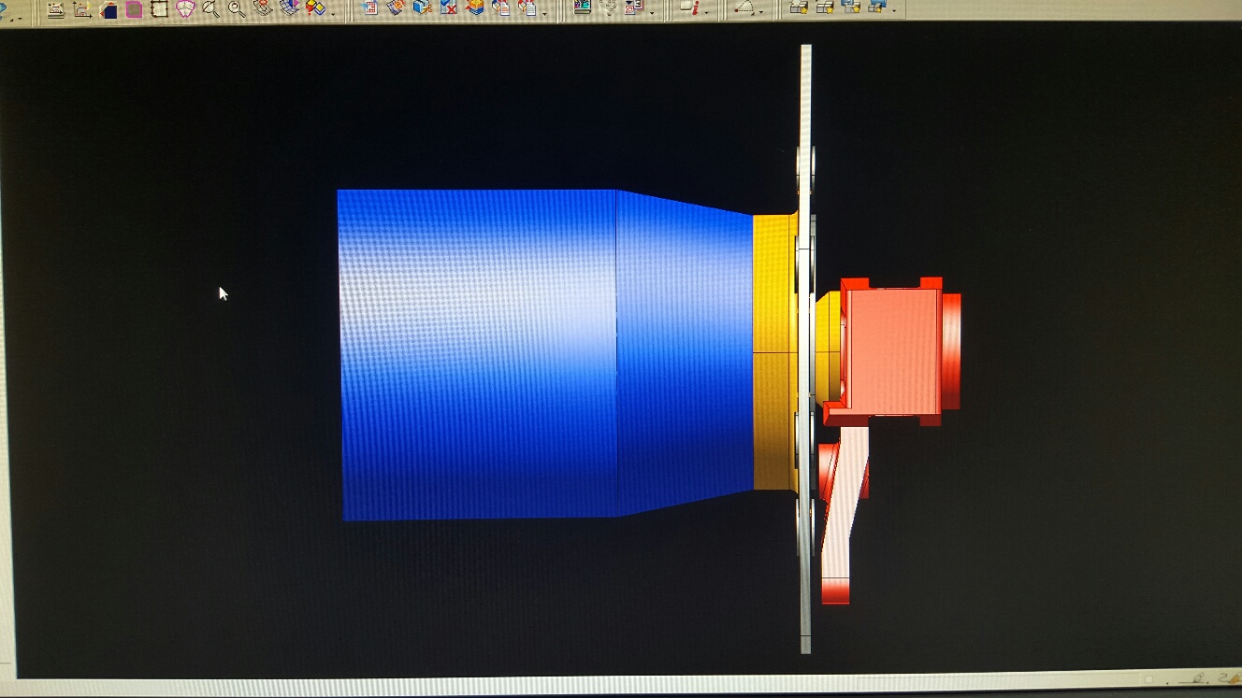Select the blue cylindrical body in the model
This screenshot has width=1242, height=698.
pos(477,355)
